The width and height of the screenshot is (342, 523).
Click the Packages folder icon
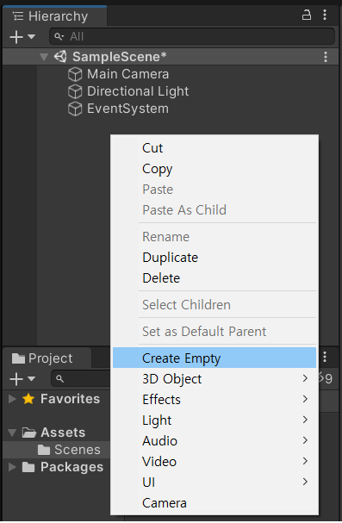(x=28, y=467)
